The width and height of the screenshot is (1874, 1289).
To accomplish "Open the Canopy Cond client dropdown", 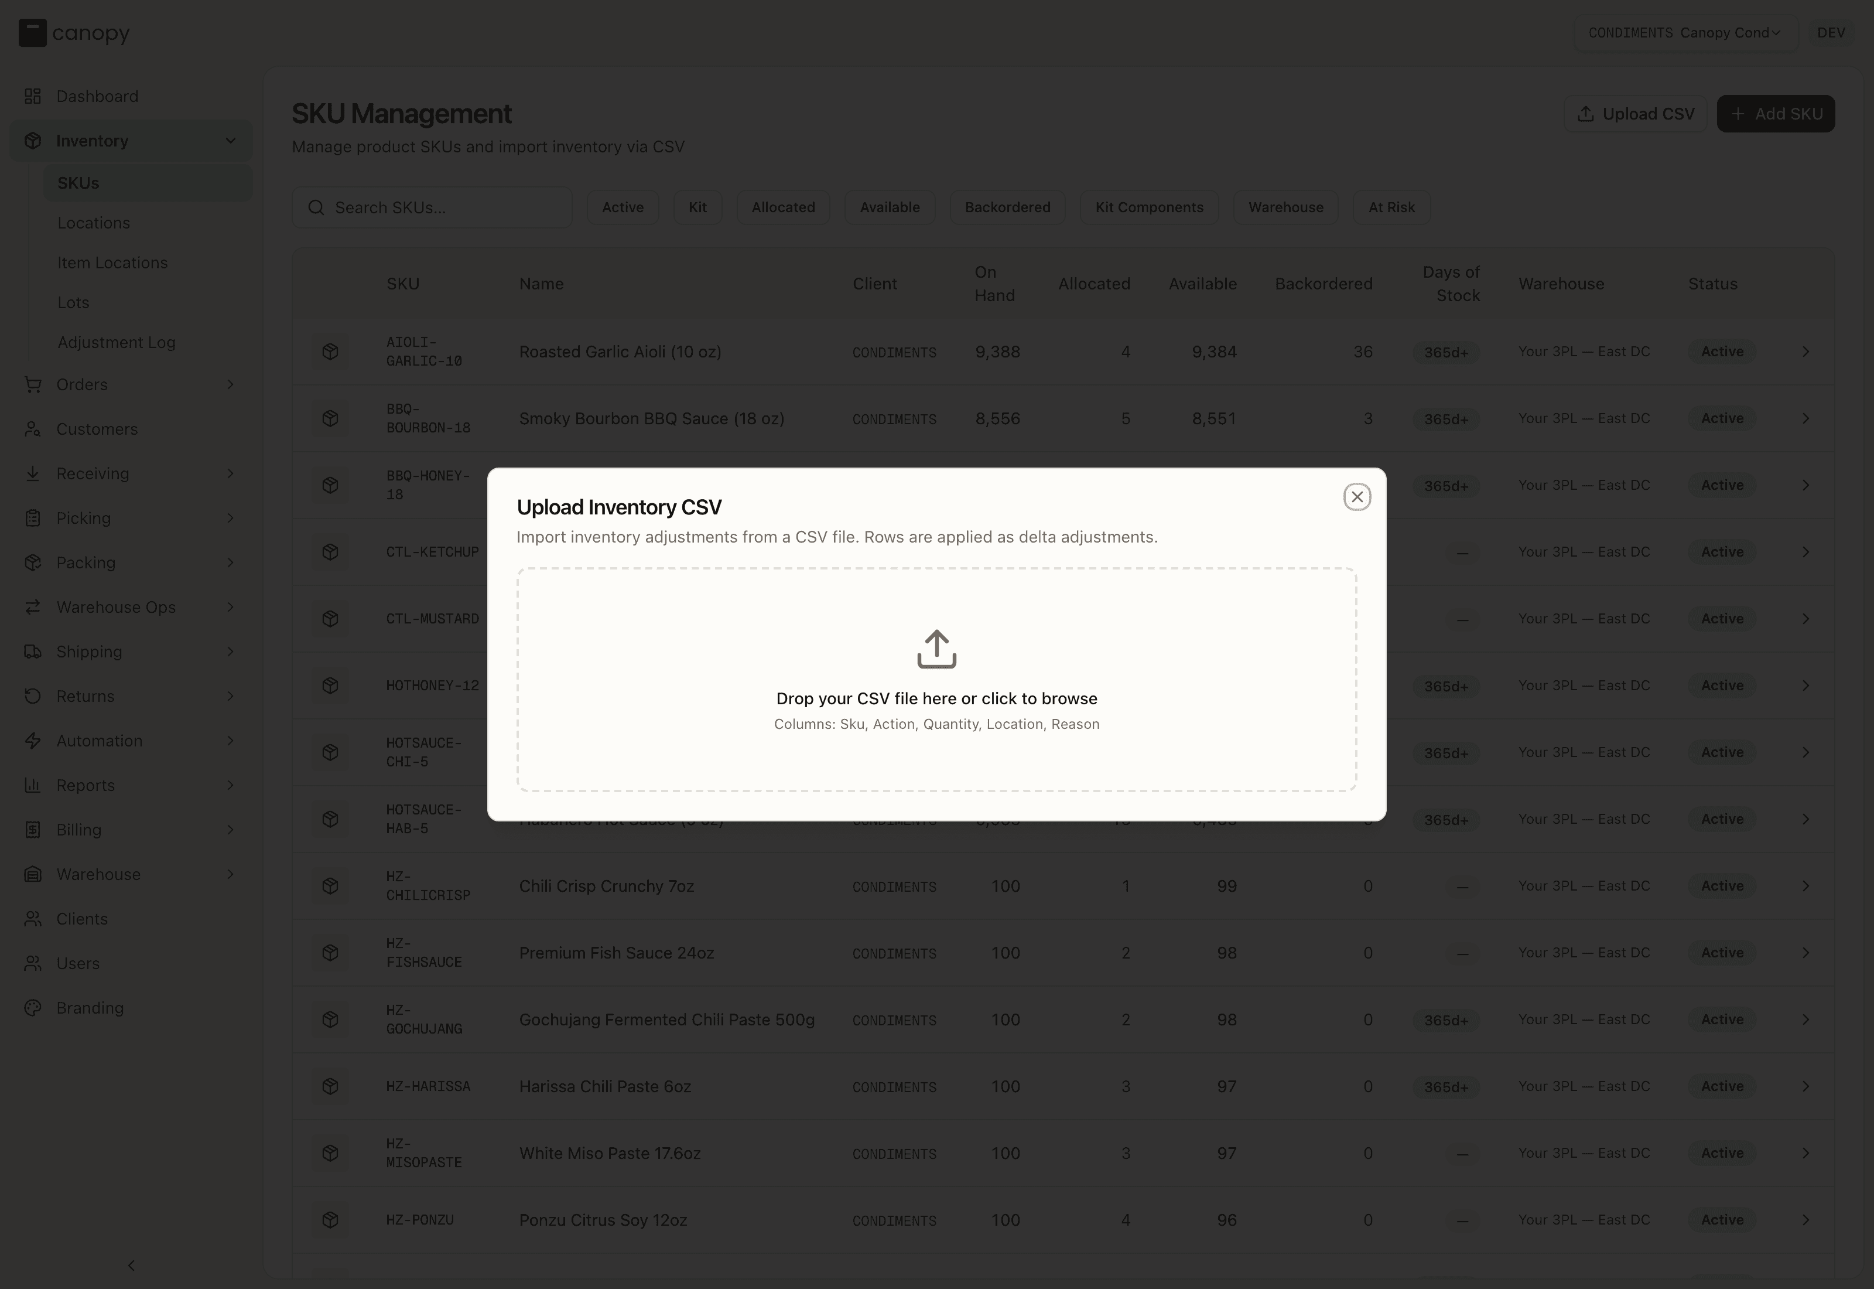I will [x=1685, y=33].
